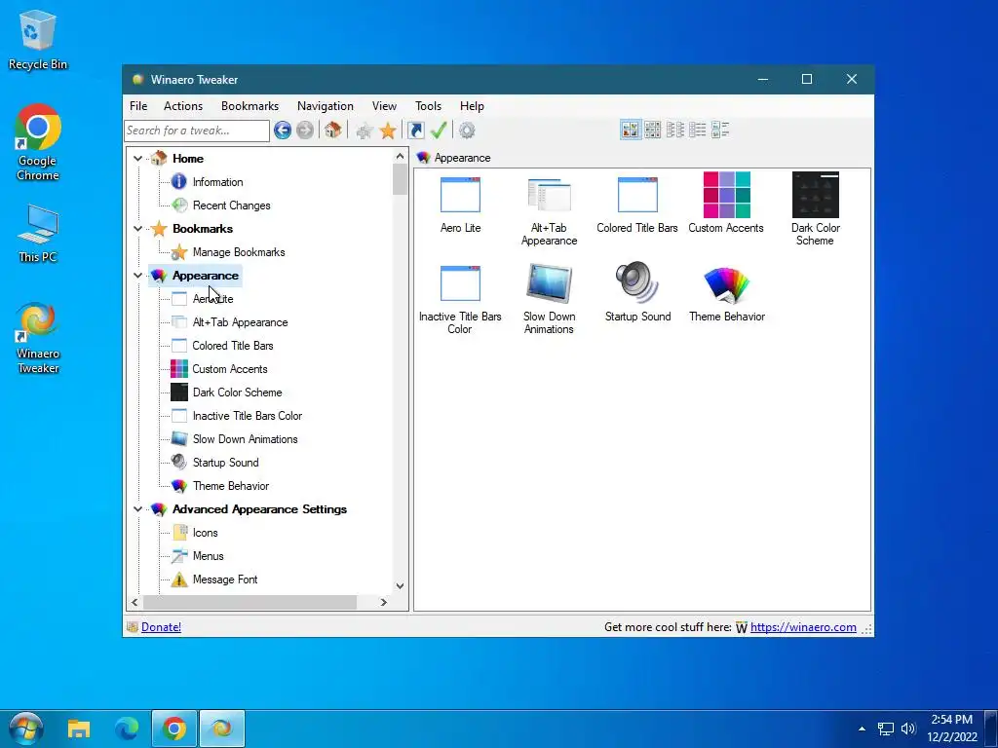The height and width of the screenshot is (748, 998).
Task: Click the Search for a tweak field
Action: (x=197, y=131)
